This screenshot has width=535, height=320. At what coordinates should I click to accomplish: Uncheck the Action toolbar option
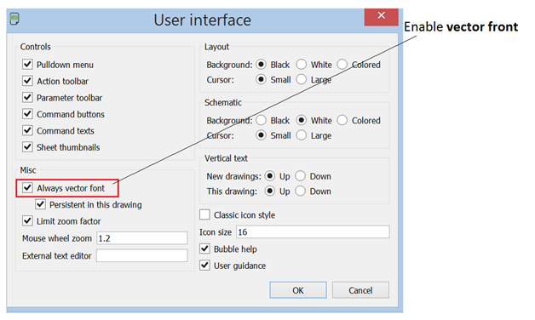27,81
